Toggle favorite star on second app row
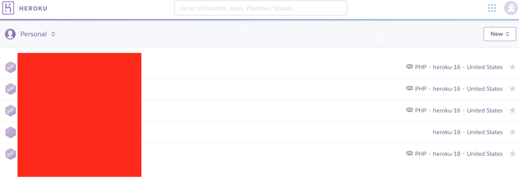Image resolution: width=519 pixels, height=181 pixels. [513, 89]
